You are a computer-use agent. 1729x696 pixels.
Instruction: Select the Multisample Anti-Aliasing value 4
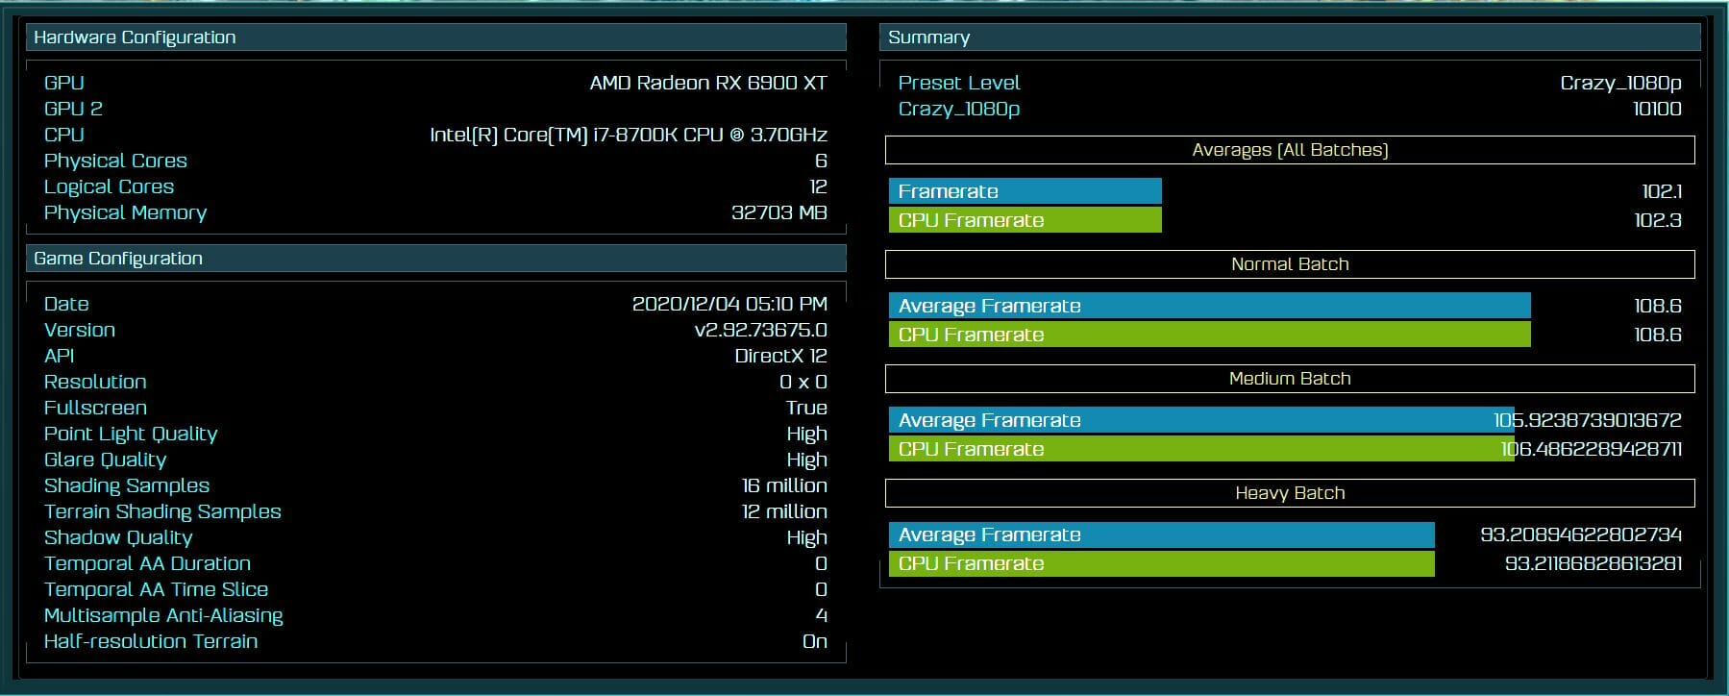tap(822, 615)
